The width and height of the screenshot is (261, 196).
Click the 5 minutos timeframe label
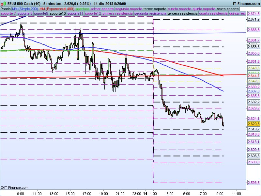52,4
